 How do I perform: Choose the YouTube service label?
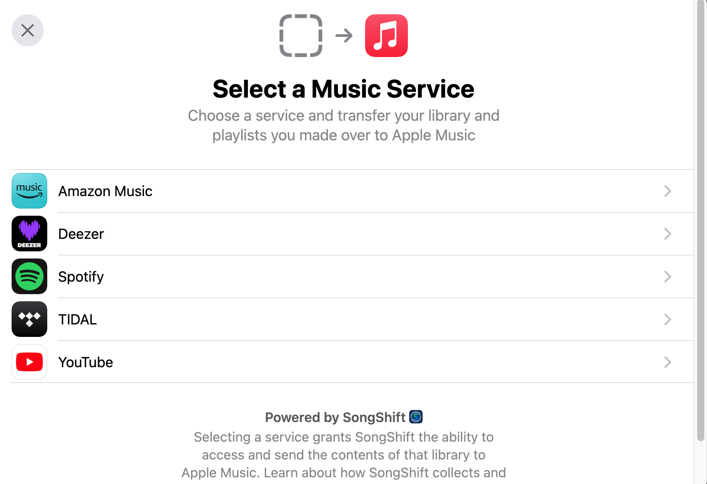pyautogui.click(x=86, y=362)
